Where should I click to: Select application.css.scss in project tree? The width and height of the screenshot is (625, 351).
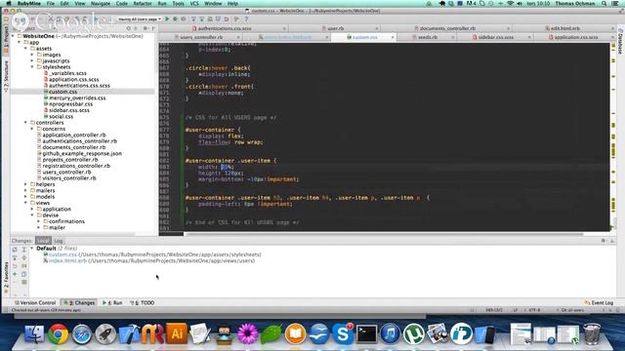click(x=73, y=79)
